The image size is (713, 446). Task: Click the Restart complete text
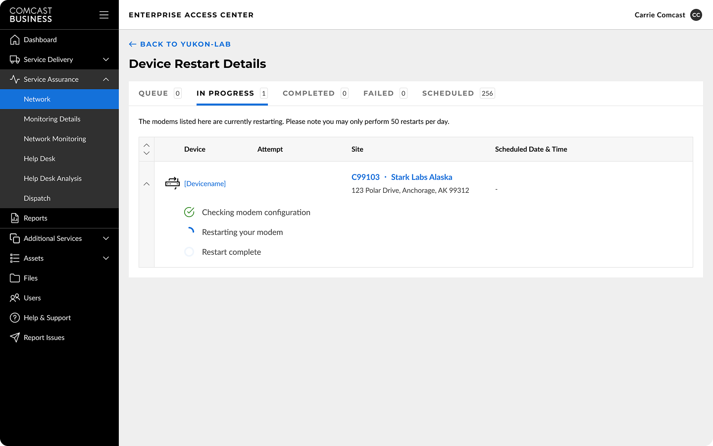coord(231,252)
